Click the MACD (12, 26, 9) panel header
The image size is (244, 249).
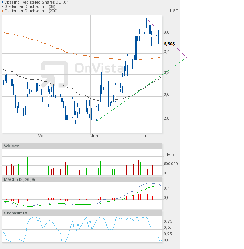(x=19, y=179)
